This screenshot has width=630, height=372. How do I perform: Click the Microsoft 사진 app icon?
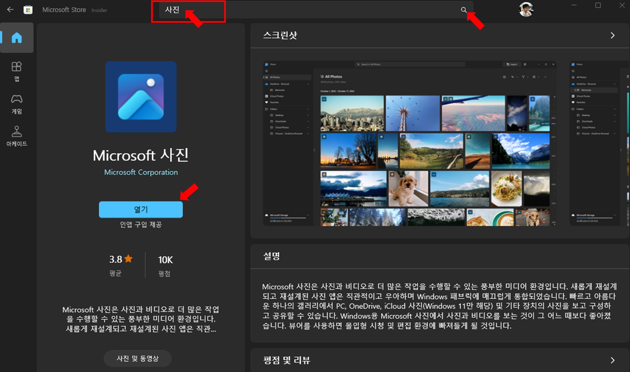click(141, 96)
